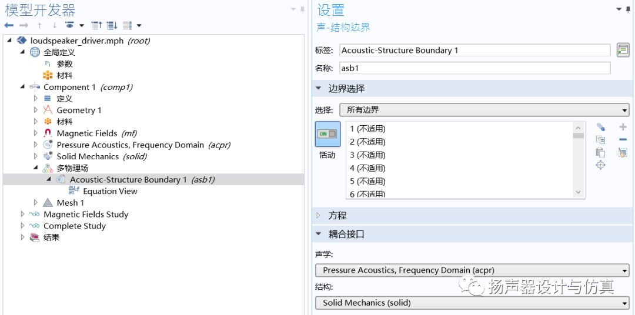
Task: Click the Magnetic Fields magnet icon
Action: click(48, 133)
